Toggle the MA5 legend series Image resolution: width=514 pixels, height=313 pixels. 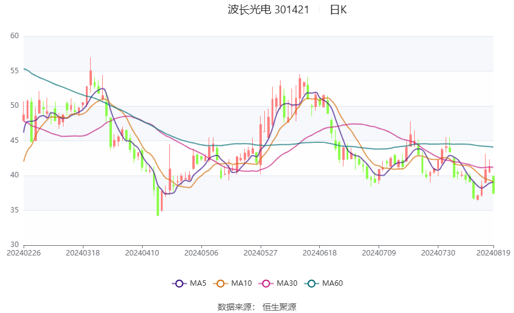[189, 283]
